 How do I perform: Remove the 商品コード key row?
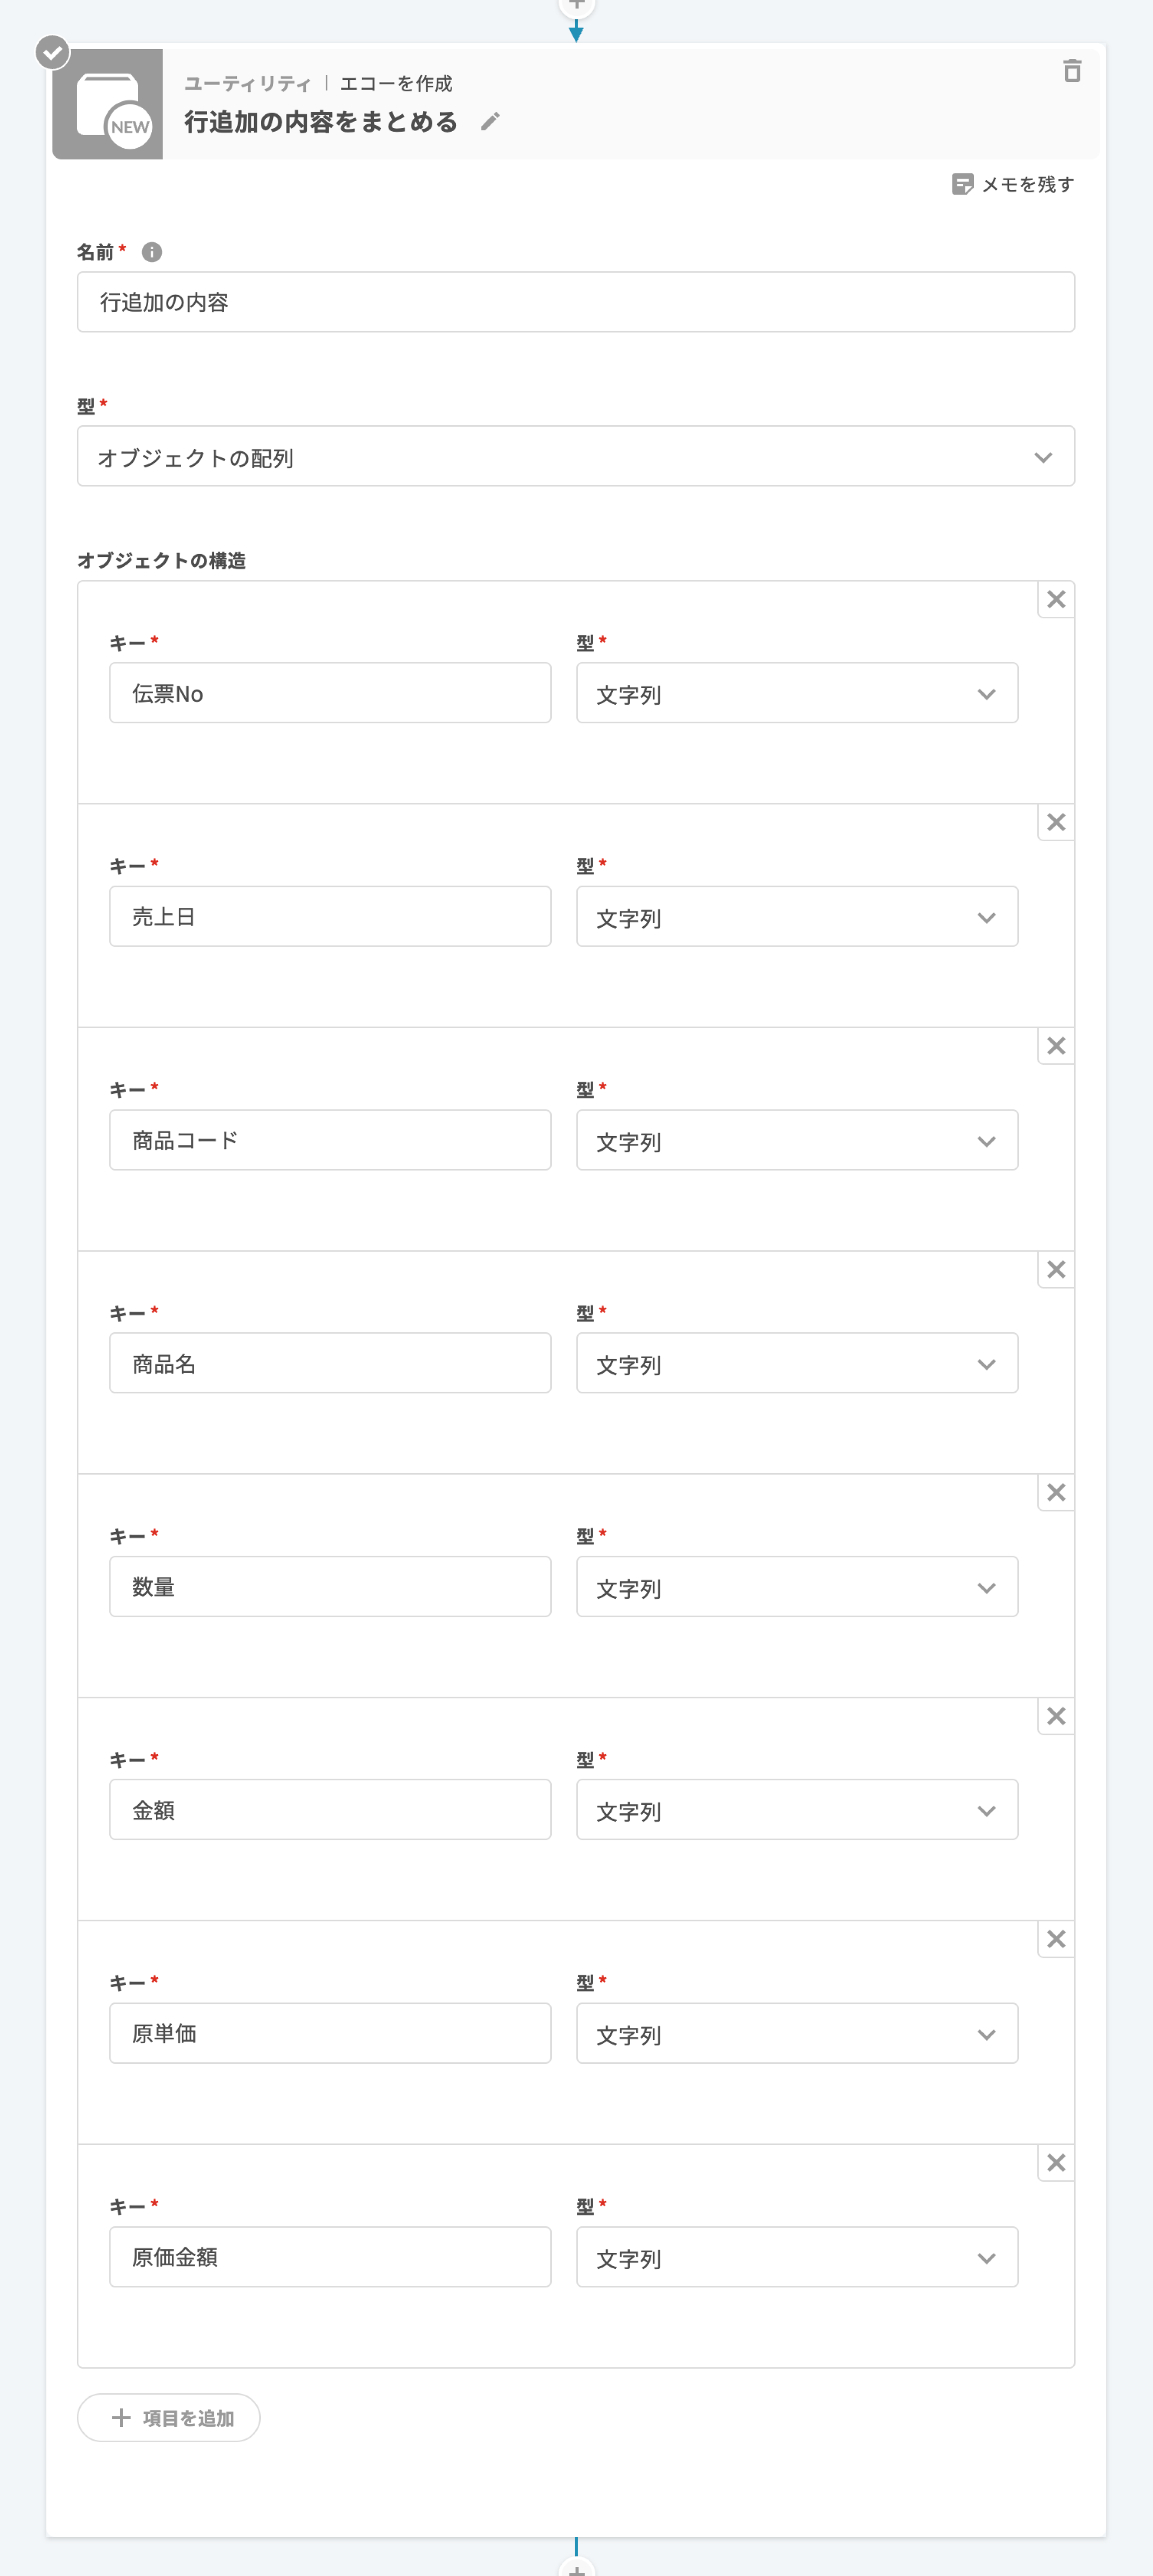pos(1055,1047)
